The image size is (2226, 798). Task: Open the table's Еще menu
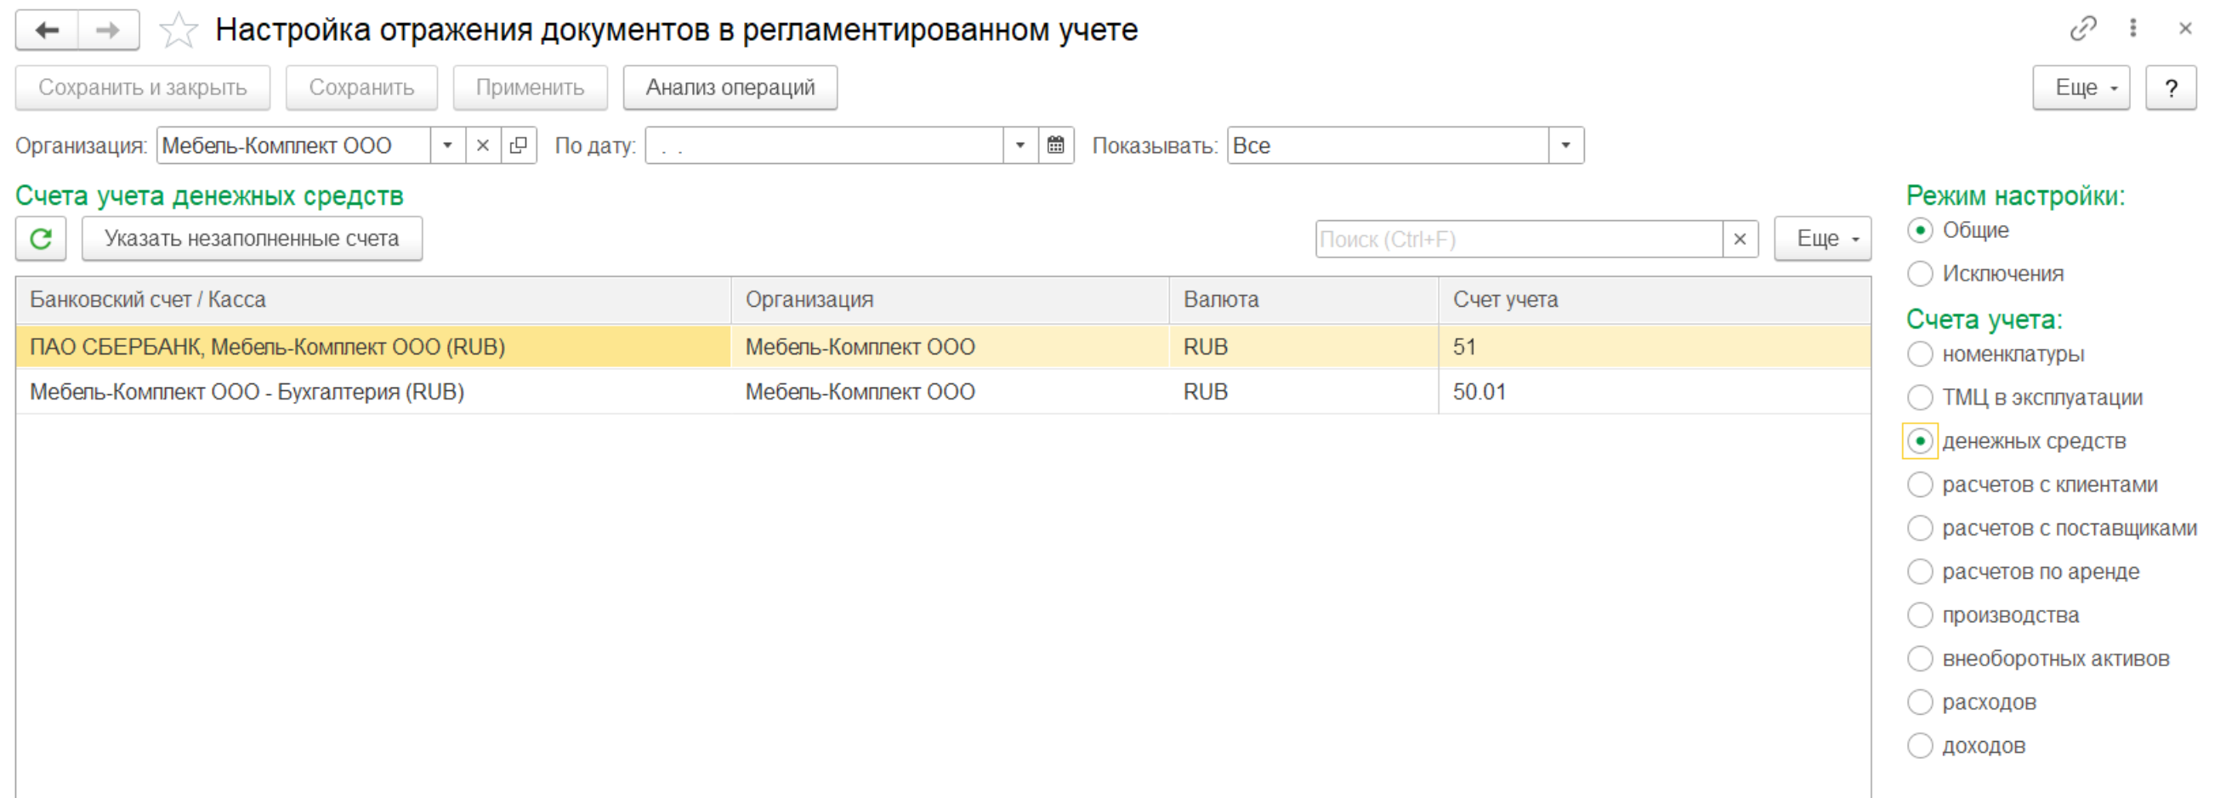[1822, 238]
